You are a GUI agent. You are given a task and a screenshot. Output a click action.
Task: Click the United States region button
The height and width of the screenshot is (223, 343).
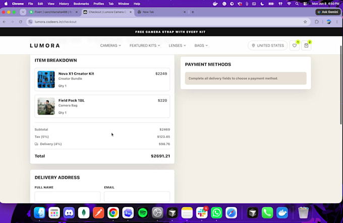(267, 45)
